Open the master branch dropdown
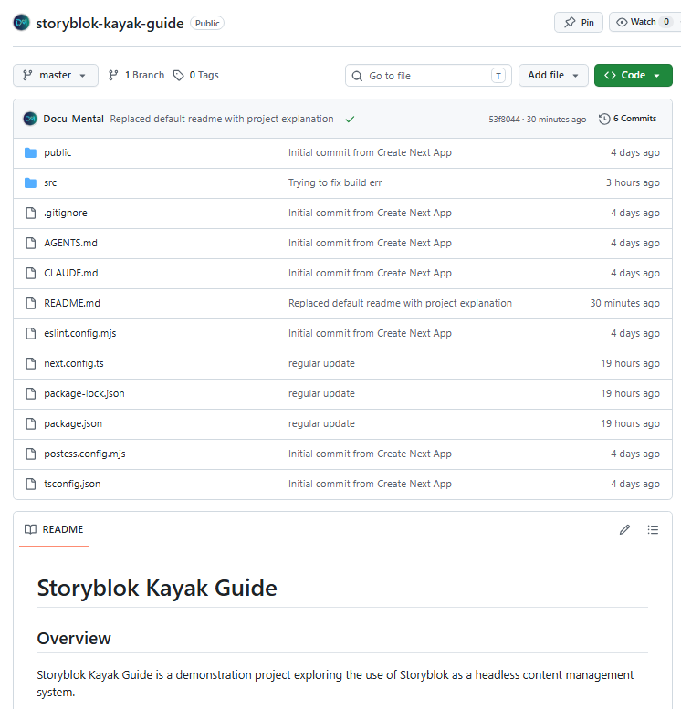This screenshot has width=681, height=709. (x=55, y=75)
